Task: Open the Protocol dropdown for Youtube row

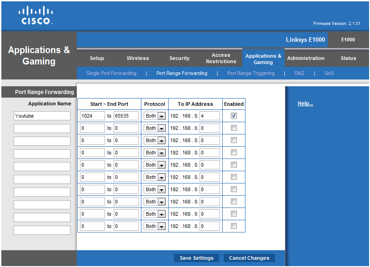Action: (155, 116)
